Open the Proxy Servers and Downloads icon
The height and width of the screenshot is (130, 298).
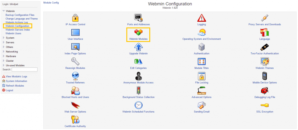265,18
